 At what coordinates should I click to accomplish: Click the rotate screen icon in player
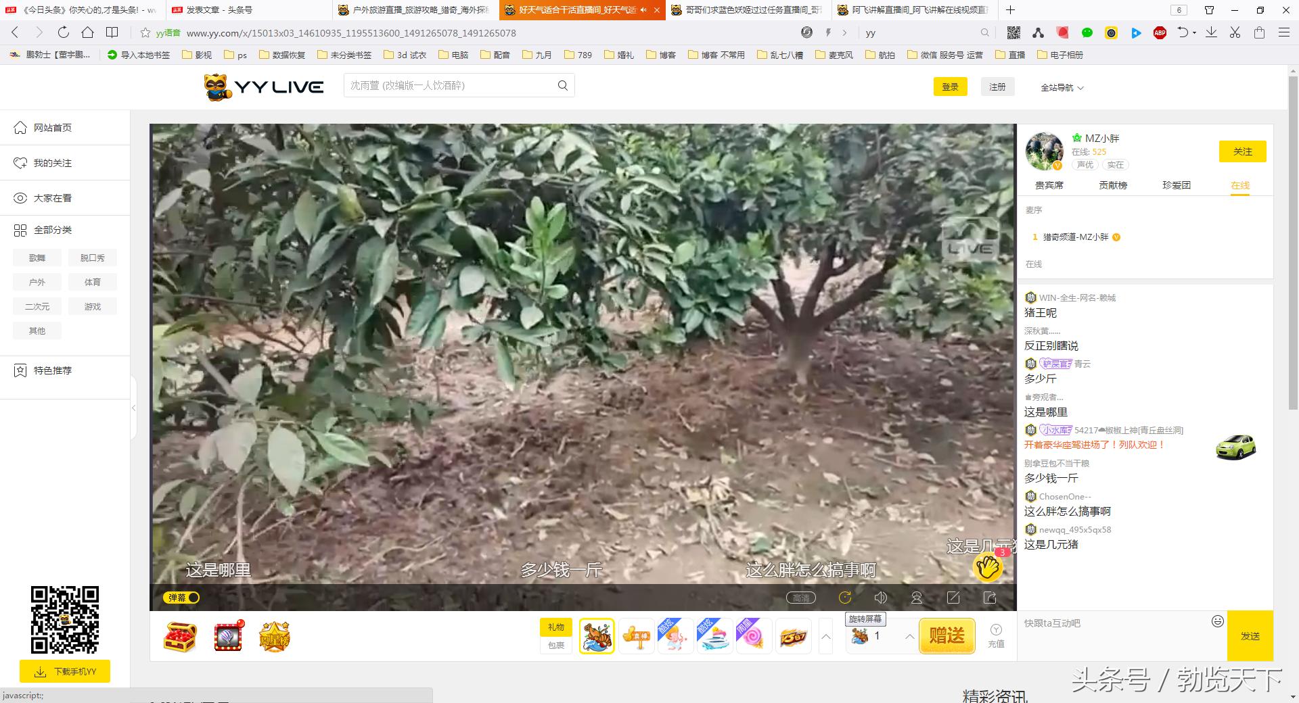point(845,598)
